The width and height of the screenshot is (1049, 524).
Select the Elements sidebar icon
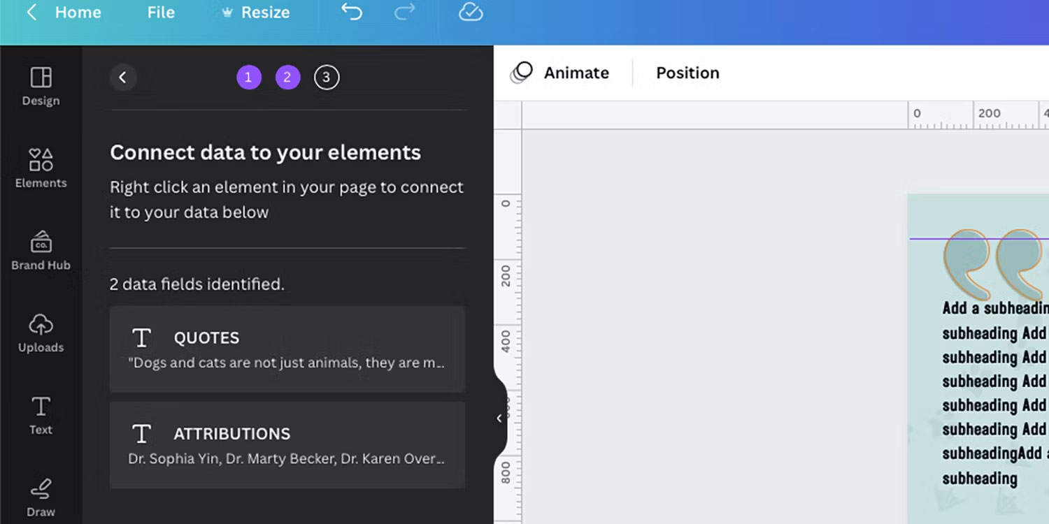[x=40, y=169]
